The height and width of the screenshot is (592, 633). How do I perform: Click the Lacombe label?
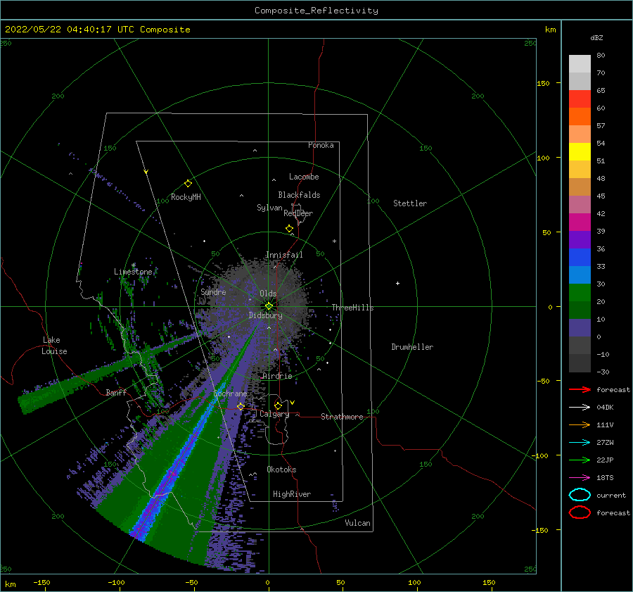(304, 177)
